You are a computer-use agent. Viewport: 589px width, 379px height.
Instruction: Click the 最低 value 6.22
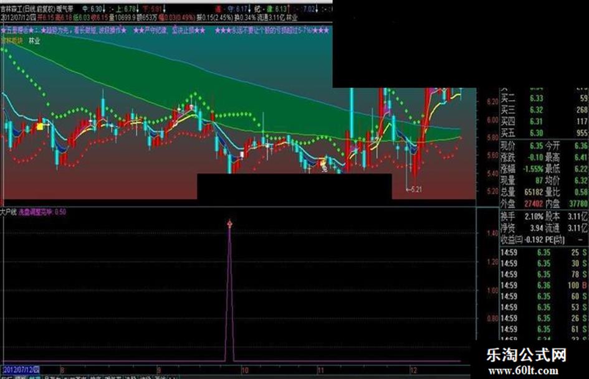tap(581, 169)
